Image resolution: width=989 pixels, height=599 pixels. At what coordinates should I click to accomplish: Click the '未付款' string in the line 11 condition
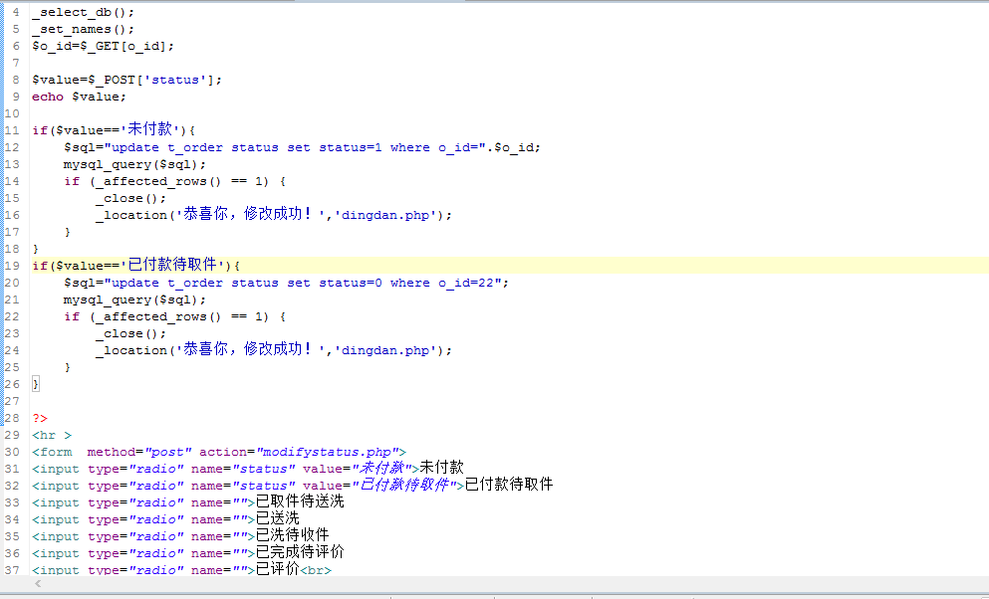tap(149, 129)
